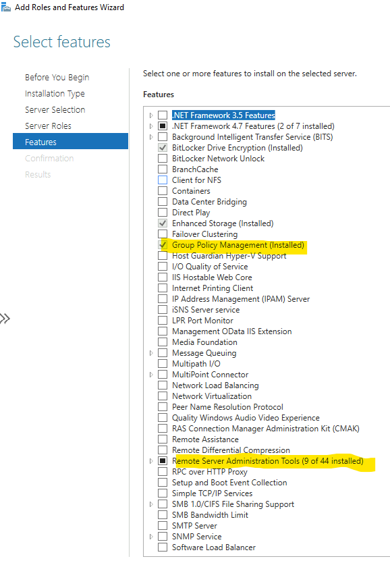Select the SMB Bandwidth Limit row
This screenshot has width=390, height=563.
(210, 515)
